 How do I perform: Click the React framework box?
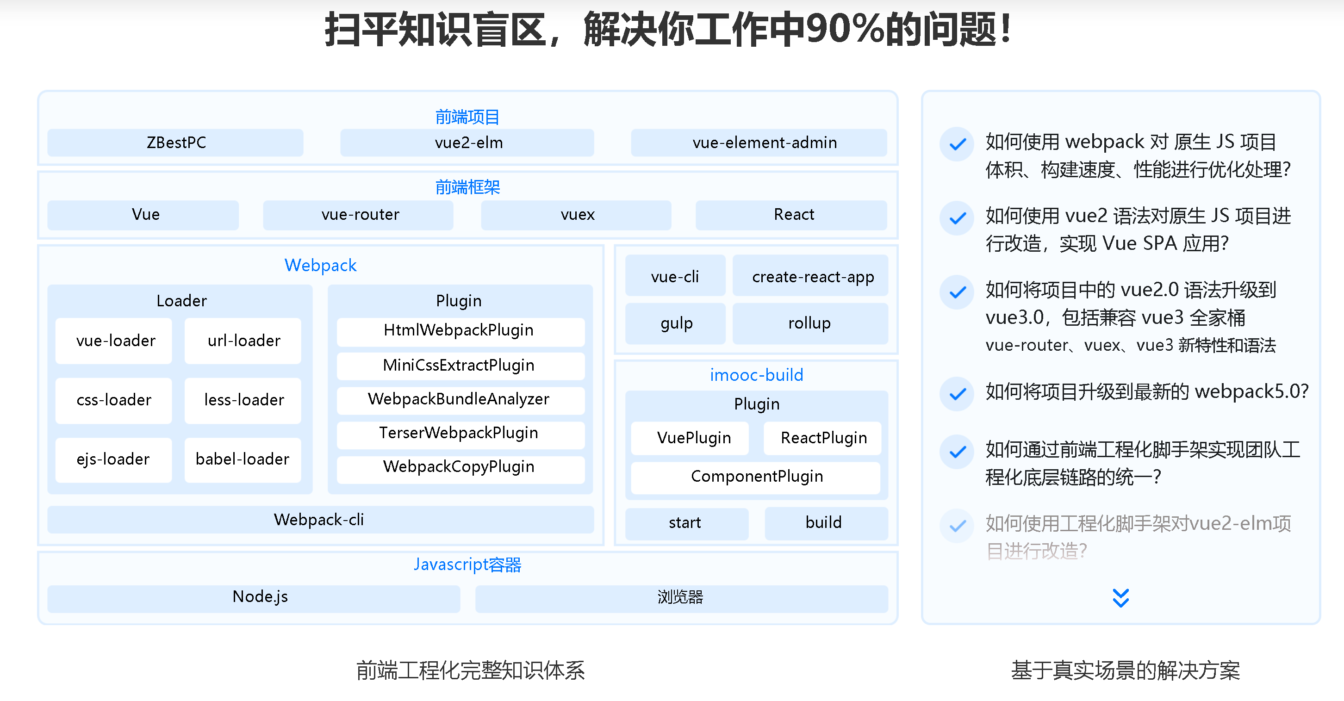791,215
